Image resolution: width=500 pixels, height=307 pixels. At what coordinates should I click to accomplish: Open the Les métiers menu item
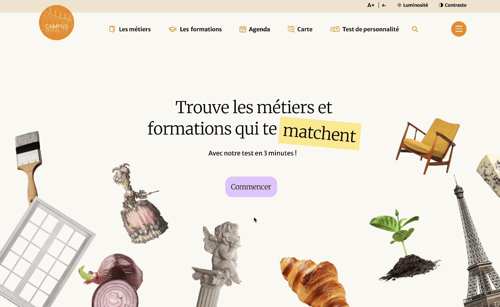pos(135,29)
